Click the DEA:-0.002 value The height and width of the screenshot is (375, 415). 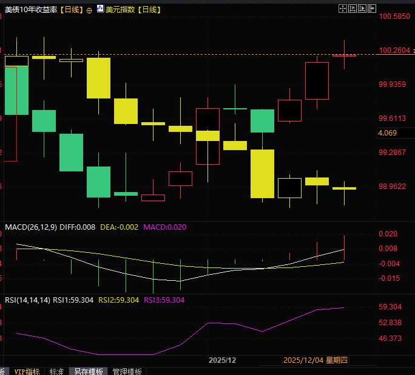119,227
